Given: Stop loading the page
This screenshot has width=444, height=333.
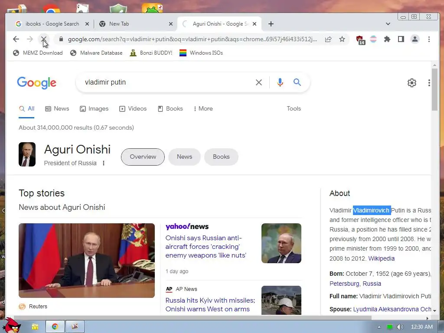Looking at the screenshot, I should (x=44, y=39).
